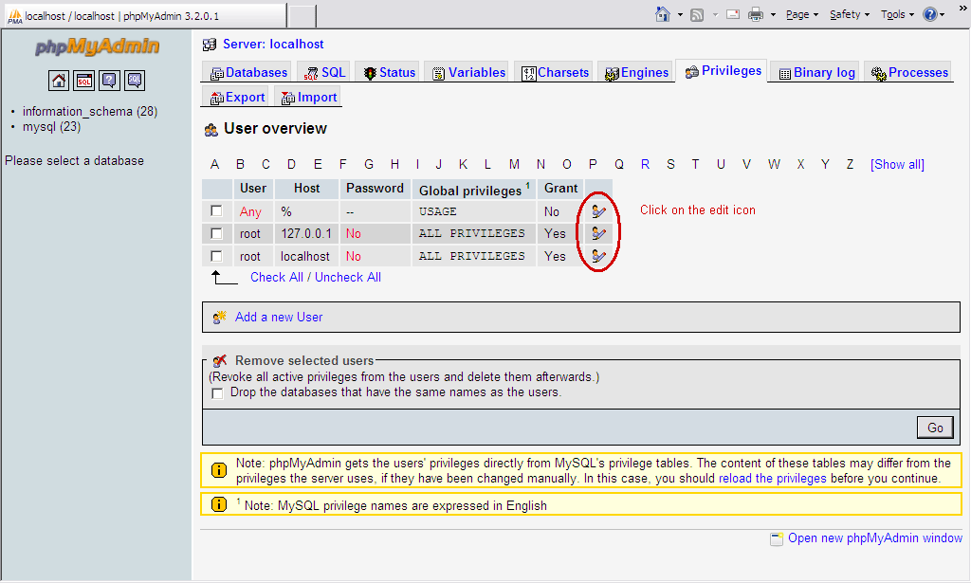Click the blue Help question-mark icon

point(929,14)
